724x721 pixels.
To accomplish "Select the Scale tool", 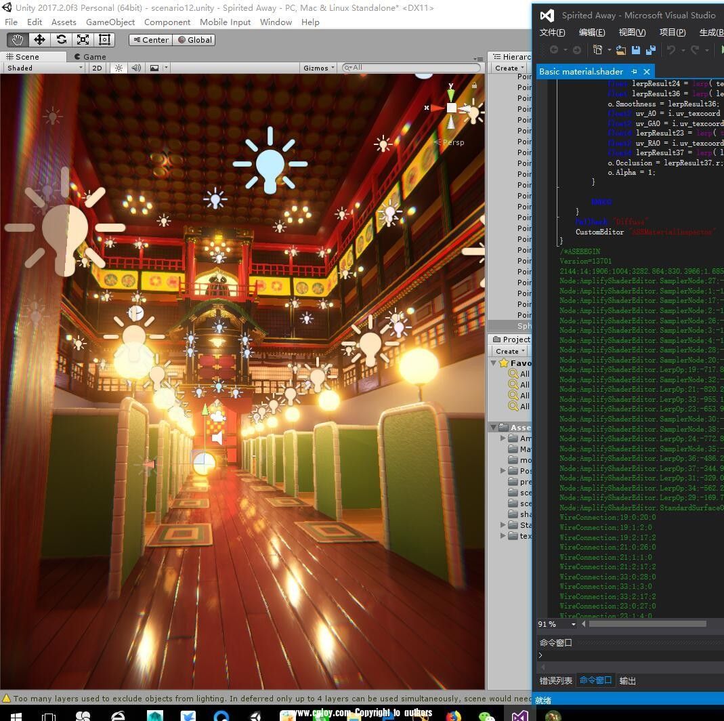I will [83, 40].
